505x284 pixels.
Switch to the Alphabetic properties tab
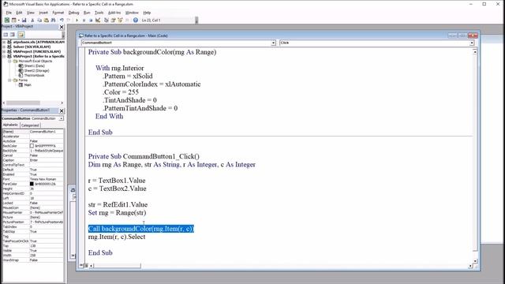coord(10,125)
